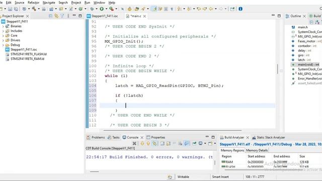Click the Run External Tools icon
The width and height of the screenshot is (322, 181).
111,9
